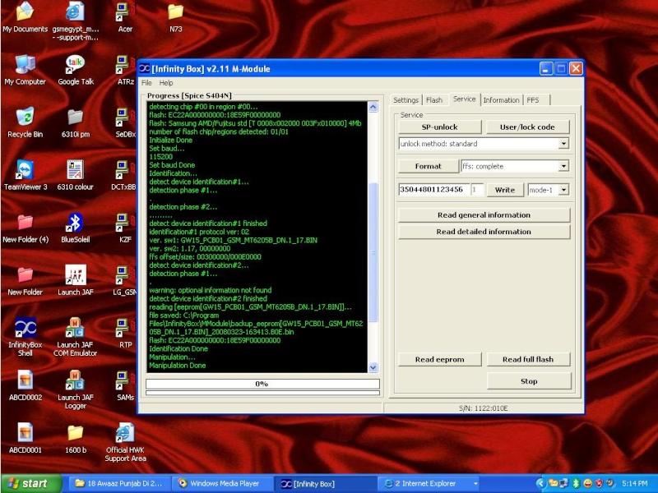The height and width of the screenshot is (493, 658).
Task: Click the User/lock code button
Action: (527, 127)
